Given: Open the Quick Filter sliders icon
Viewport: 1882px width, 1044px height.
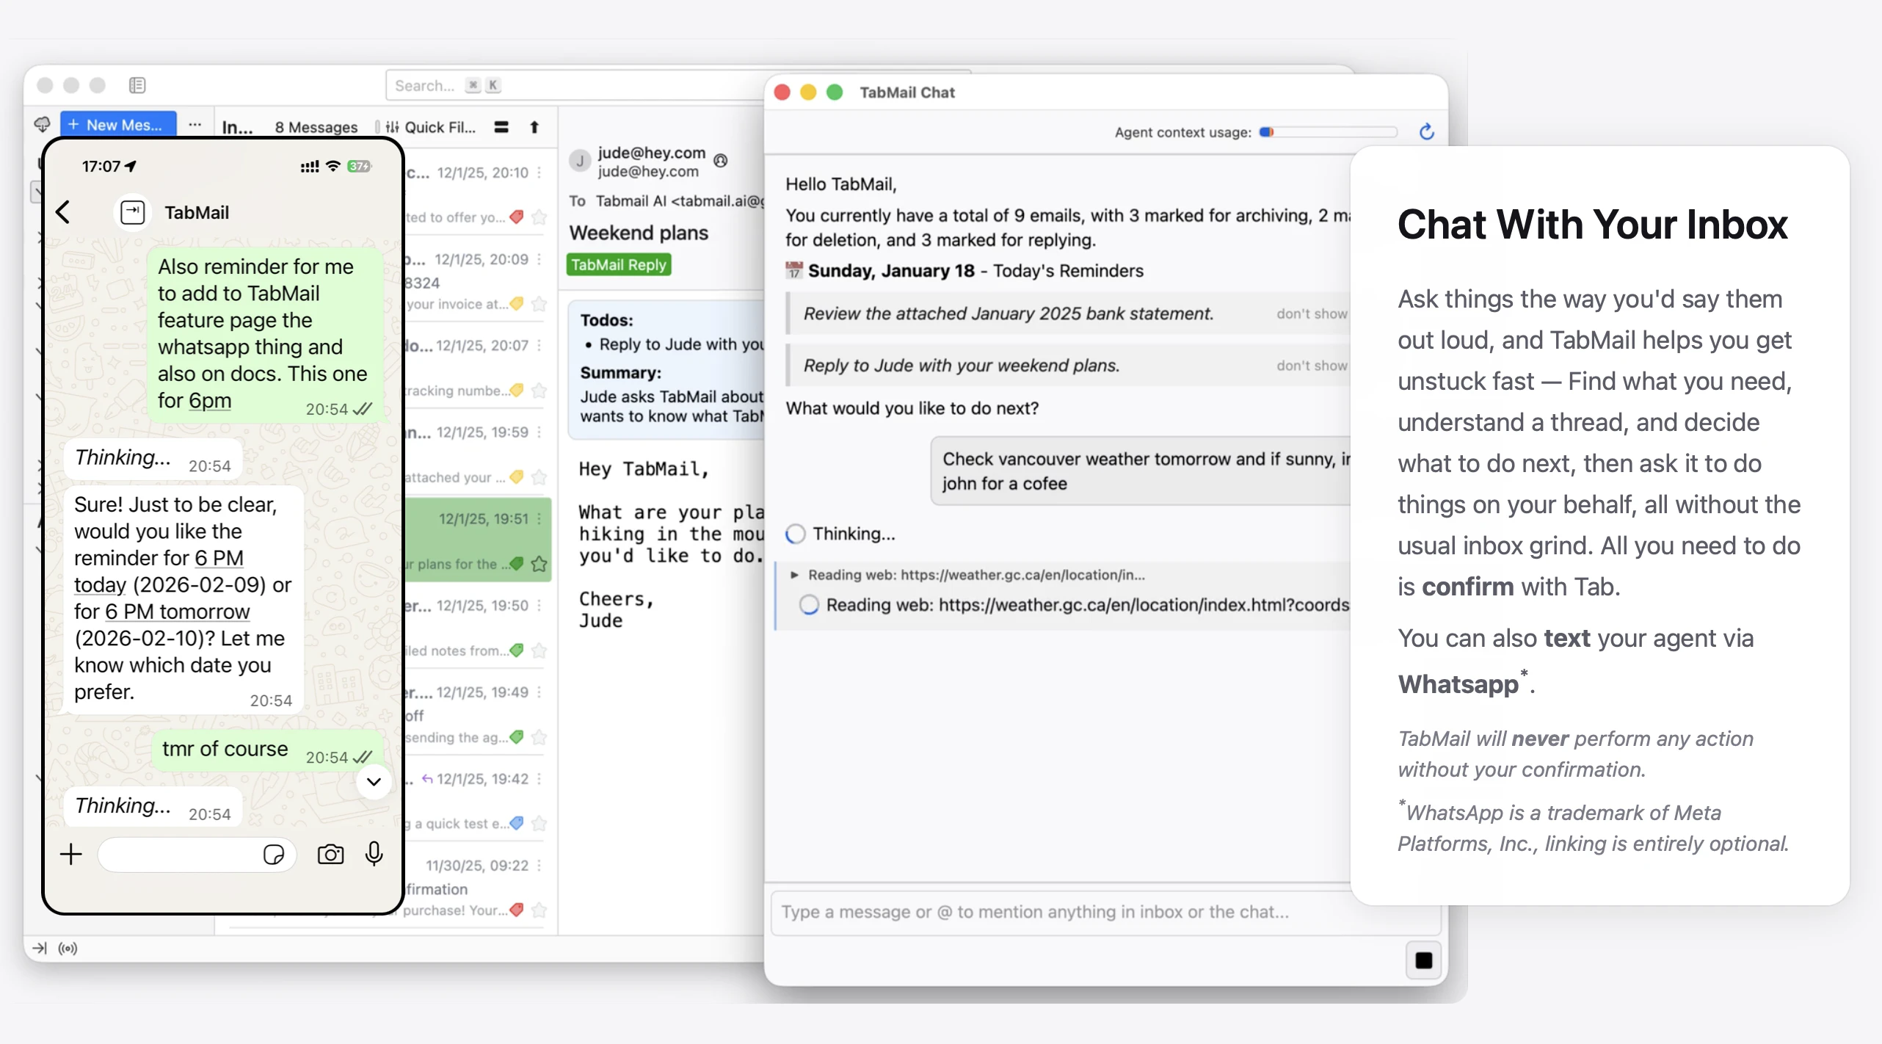Looking at the screenshot, I should 391,127.
